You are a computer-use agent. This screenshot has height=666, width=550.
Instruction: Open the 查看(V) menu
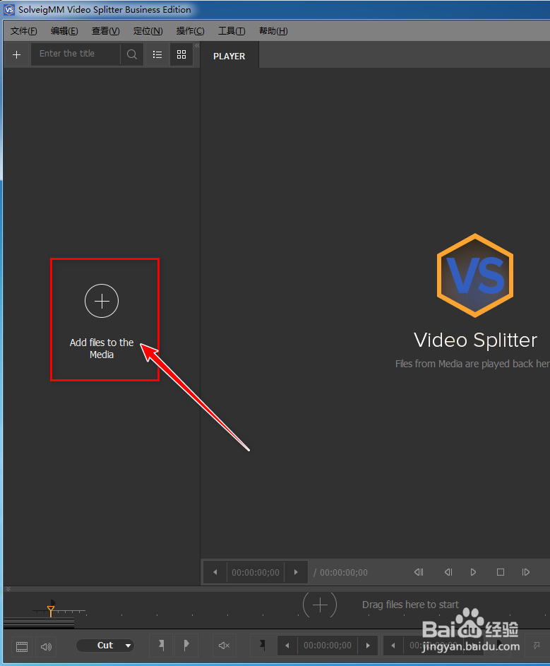click(106, 31)
